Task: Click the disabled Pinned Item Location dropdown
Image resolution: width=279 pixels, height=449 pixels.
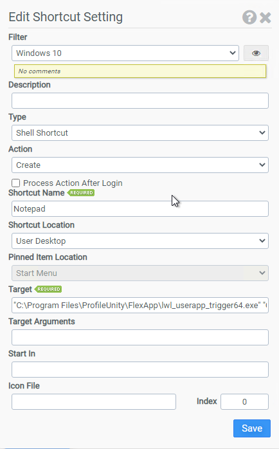Action: click(140, 273)
